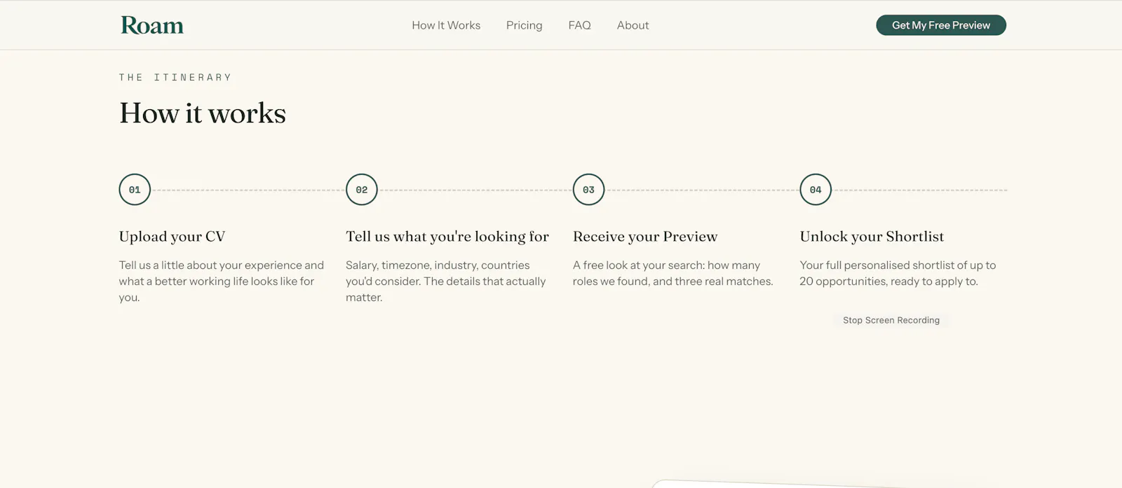
Task: Select 'Tell us what you're looking for' heading
Action: pos(447,237)
